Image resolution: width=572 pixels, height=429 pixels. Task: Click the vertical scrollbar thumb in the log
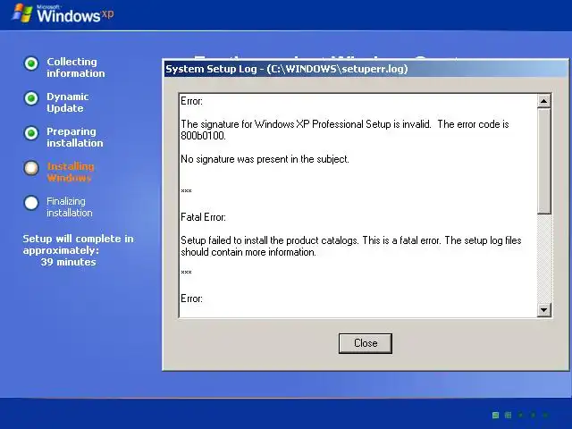(543, 161)
